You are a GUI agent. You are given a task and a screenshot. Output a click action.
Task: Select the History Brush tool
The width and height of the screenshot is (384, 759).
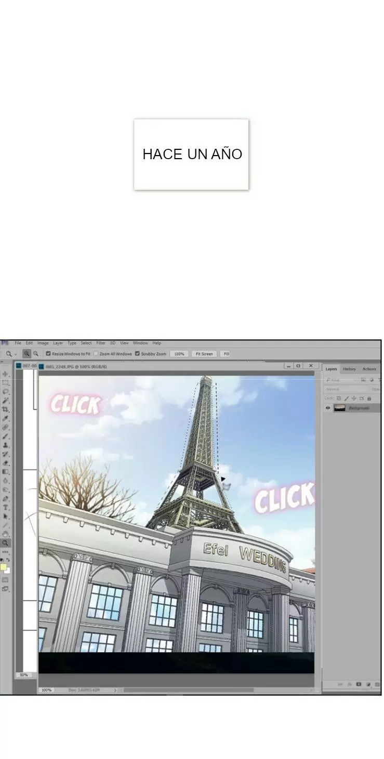point(5,454)
